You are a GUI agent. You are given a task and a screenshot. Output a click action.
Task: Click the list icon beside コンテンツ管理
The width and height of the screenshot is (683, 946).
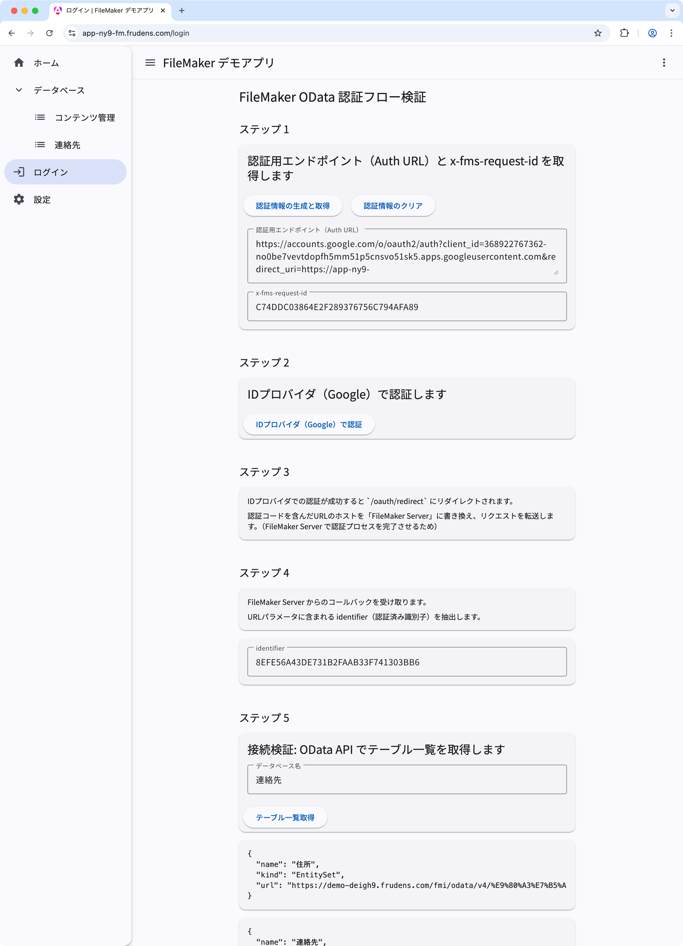[x=40, y=117]
